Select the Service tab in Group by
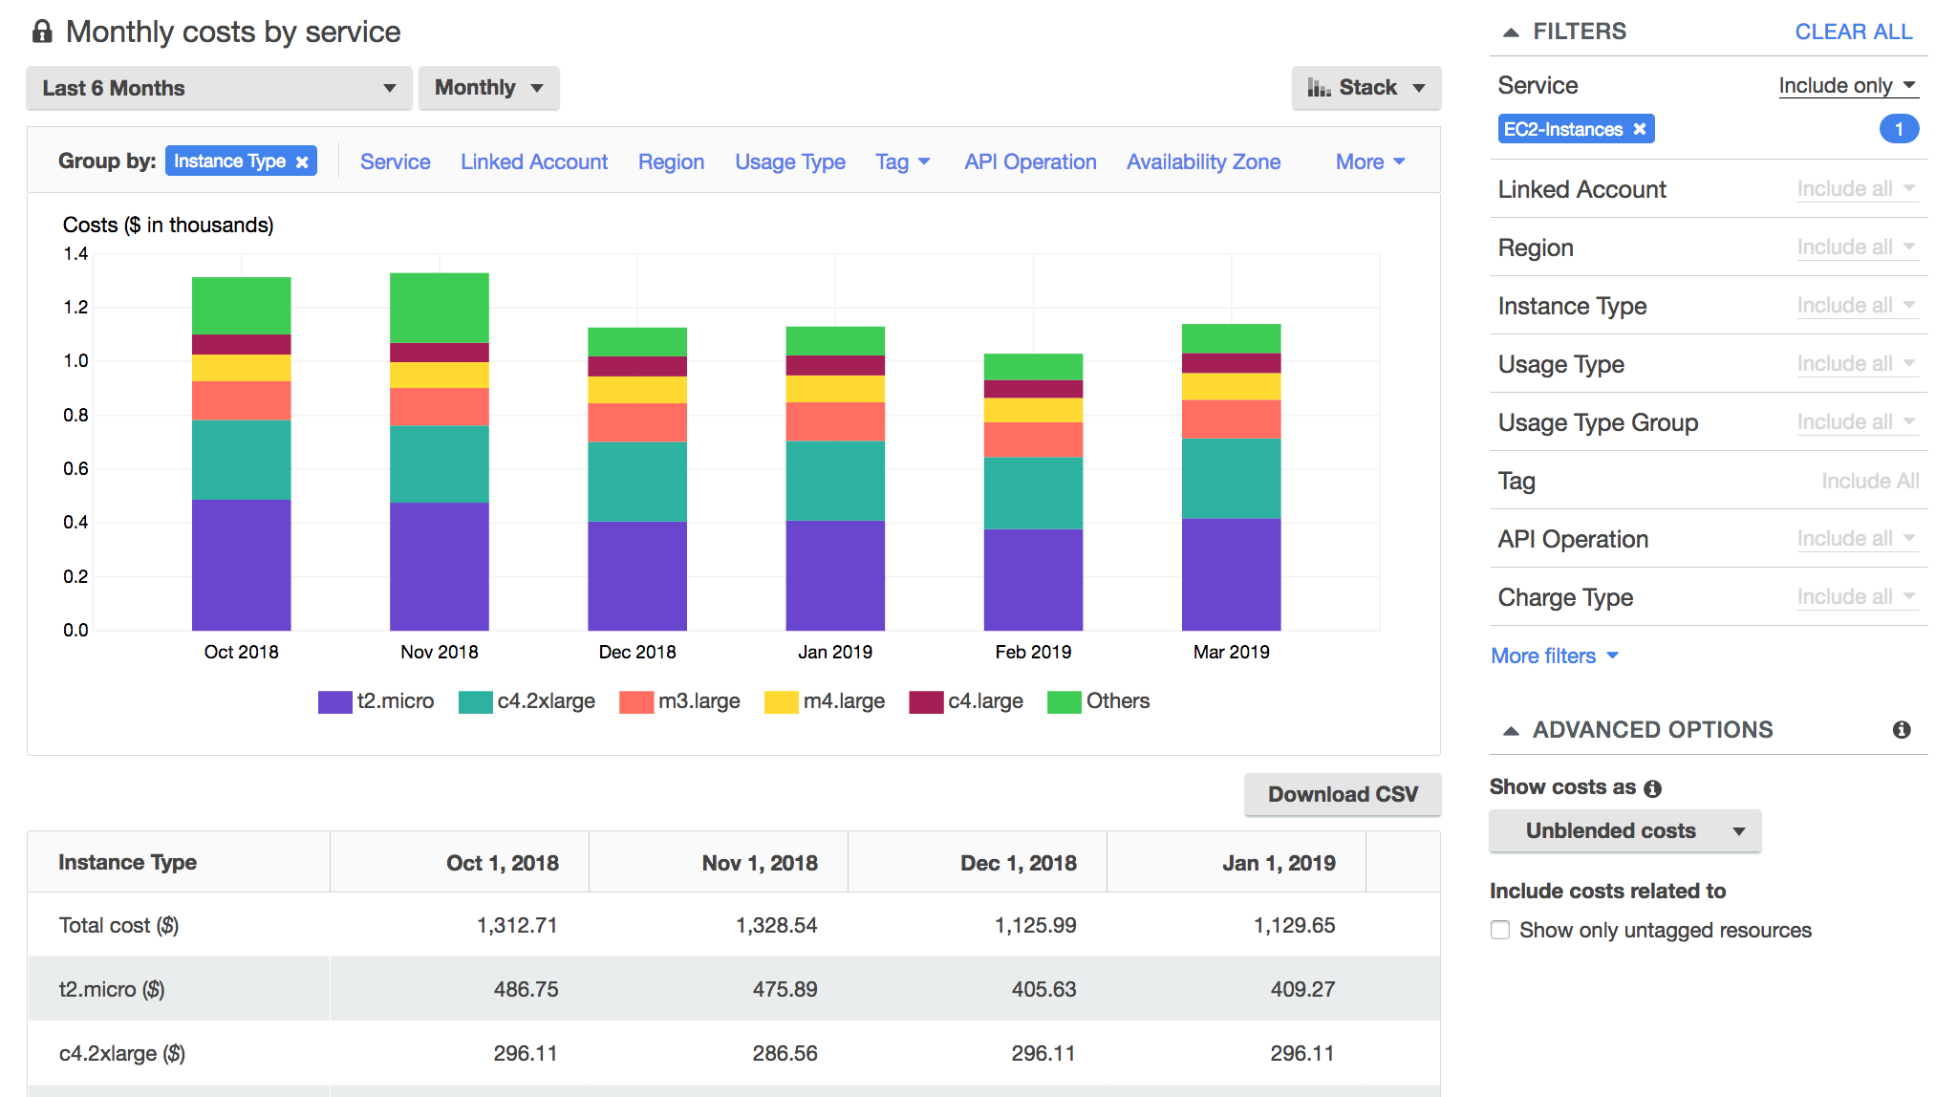 click(394, 160)
